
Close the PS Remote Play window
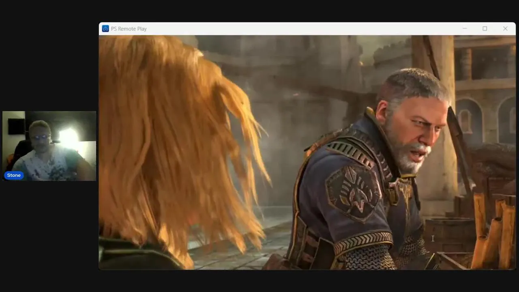click(505, 29)
